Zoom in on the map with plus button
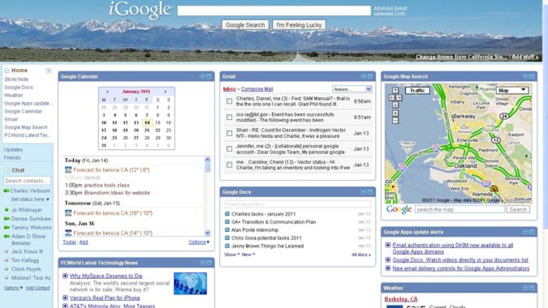The width and height of the screenshot is (548, 308). click(395, 114)
